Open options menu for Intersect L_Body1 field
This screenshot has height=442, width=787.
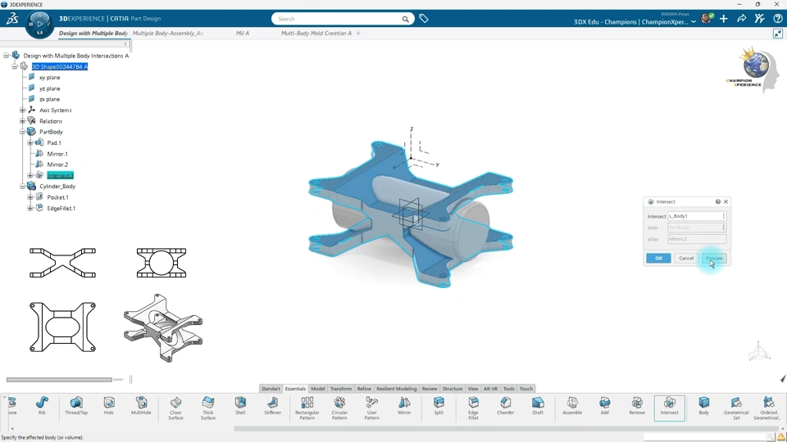723,216
